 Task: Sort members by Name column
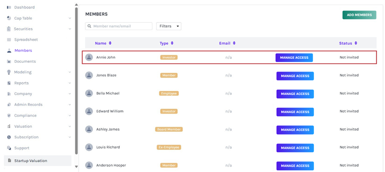(x=103, y=43)
